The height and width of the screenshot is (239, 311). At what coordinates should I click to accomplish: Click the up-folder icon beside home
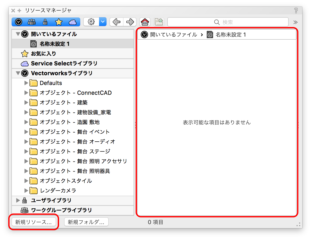(x=159, y=22)
